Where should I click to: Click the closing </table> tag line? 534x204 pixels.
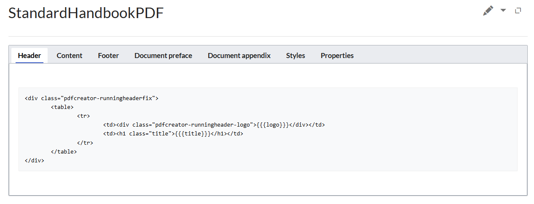(x=64, y=151)
